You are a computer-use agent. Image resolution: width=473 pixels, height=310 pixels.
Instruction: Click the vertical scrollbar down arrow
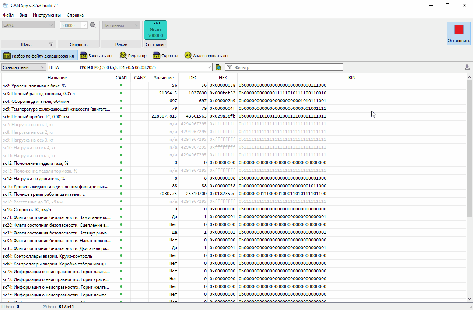coord(470,299)
